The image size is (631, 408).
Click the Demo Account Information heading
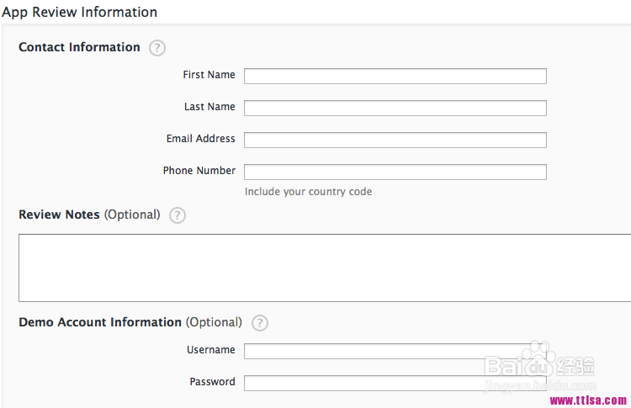click(x=100, y=322)
